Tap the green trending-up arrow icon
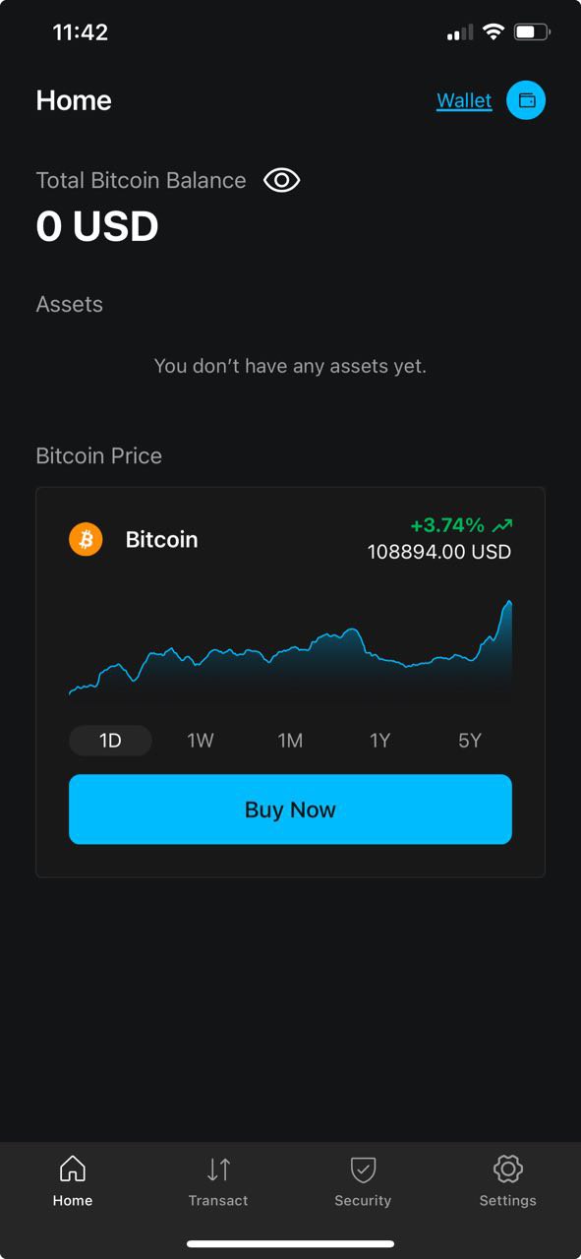Viewport: 581px width, 1259px height. pyautogui.click(x=503, y=525)
